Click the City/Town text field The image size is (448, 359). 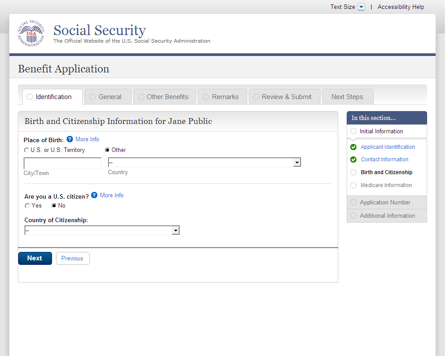coord(63,164)
